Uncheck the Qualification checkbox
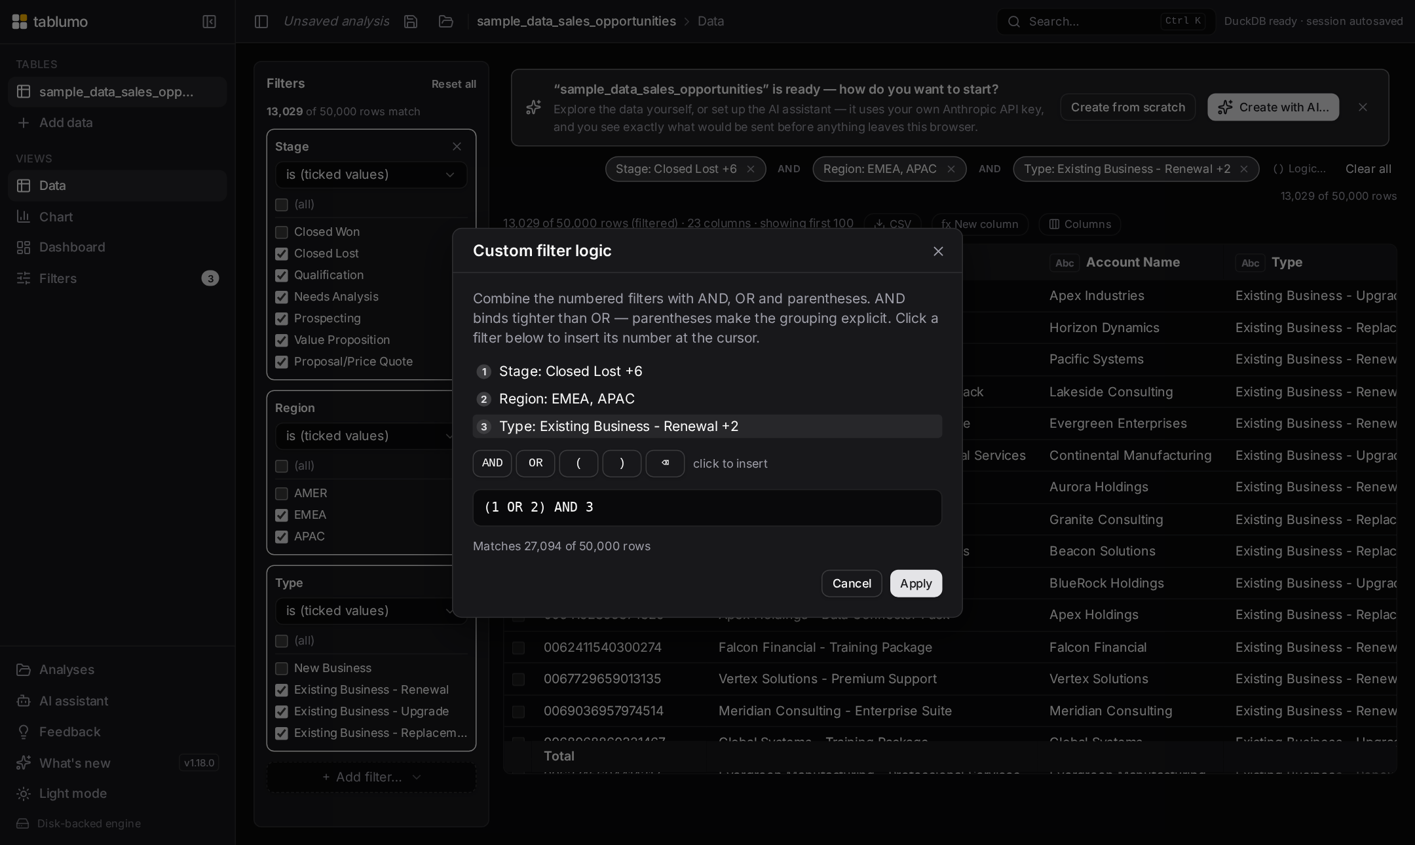This screenshot has width=1415, height=845. tap(282, 275)
